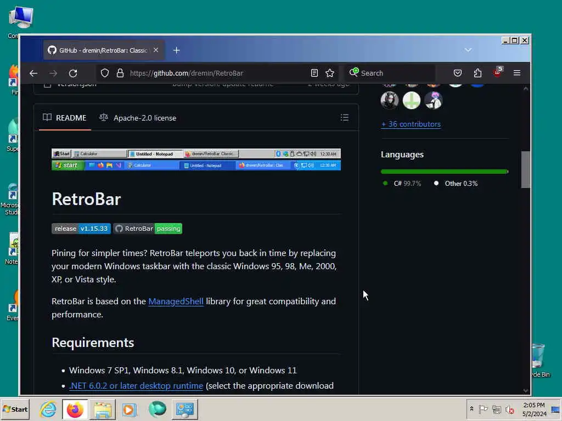Open the Pocket save icon
This screenshot has height=421, width=562.
click(458, 73)
